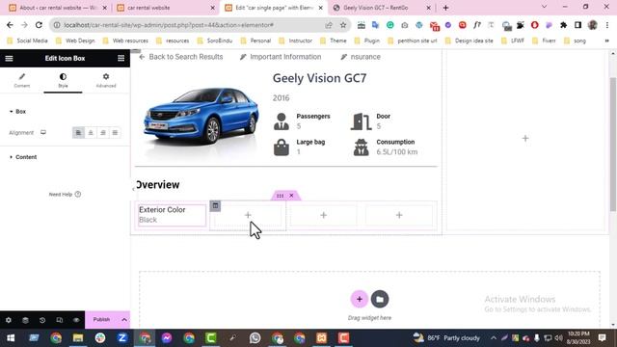Expand the Content section

pyautogui.click(x=23, y=157)
